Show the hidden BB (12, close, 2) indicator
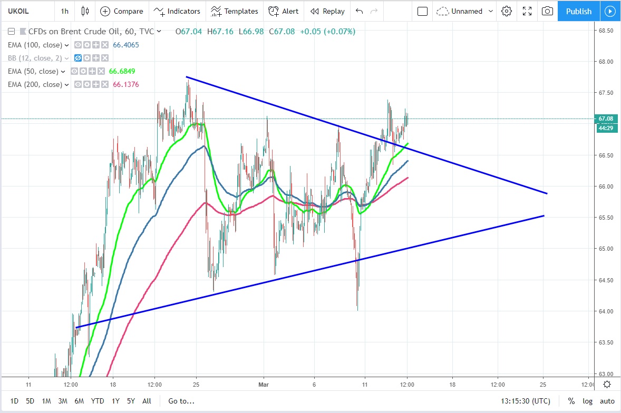Viewport: 621px width, 413px height. 78,58
